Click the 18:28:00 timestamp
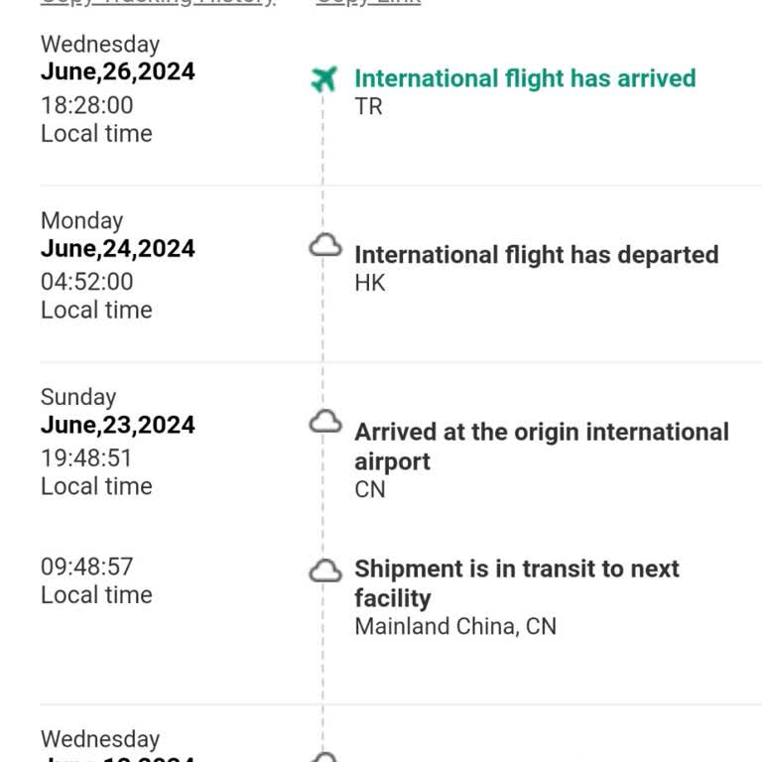 pyautogui.click(x=86, y=105)
